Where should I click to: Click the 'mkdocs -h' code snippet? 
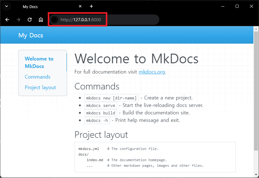pos(97,120)
